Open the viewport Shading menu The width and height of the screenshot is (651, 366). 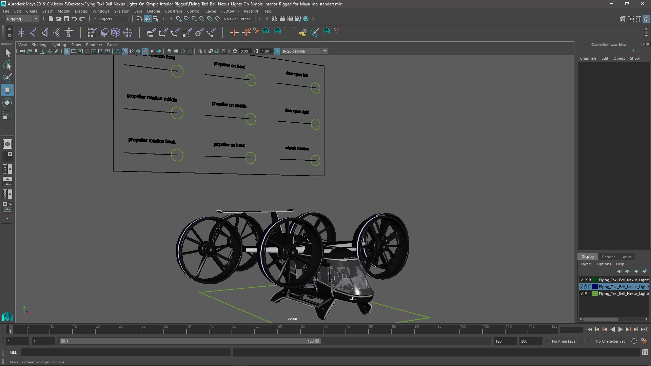coord(39,45)
